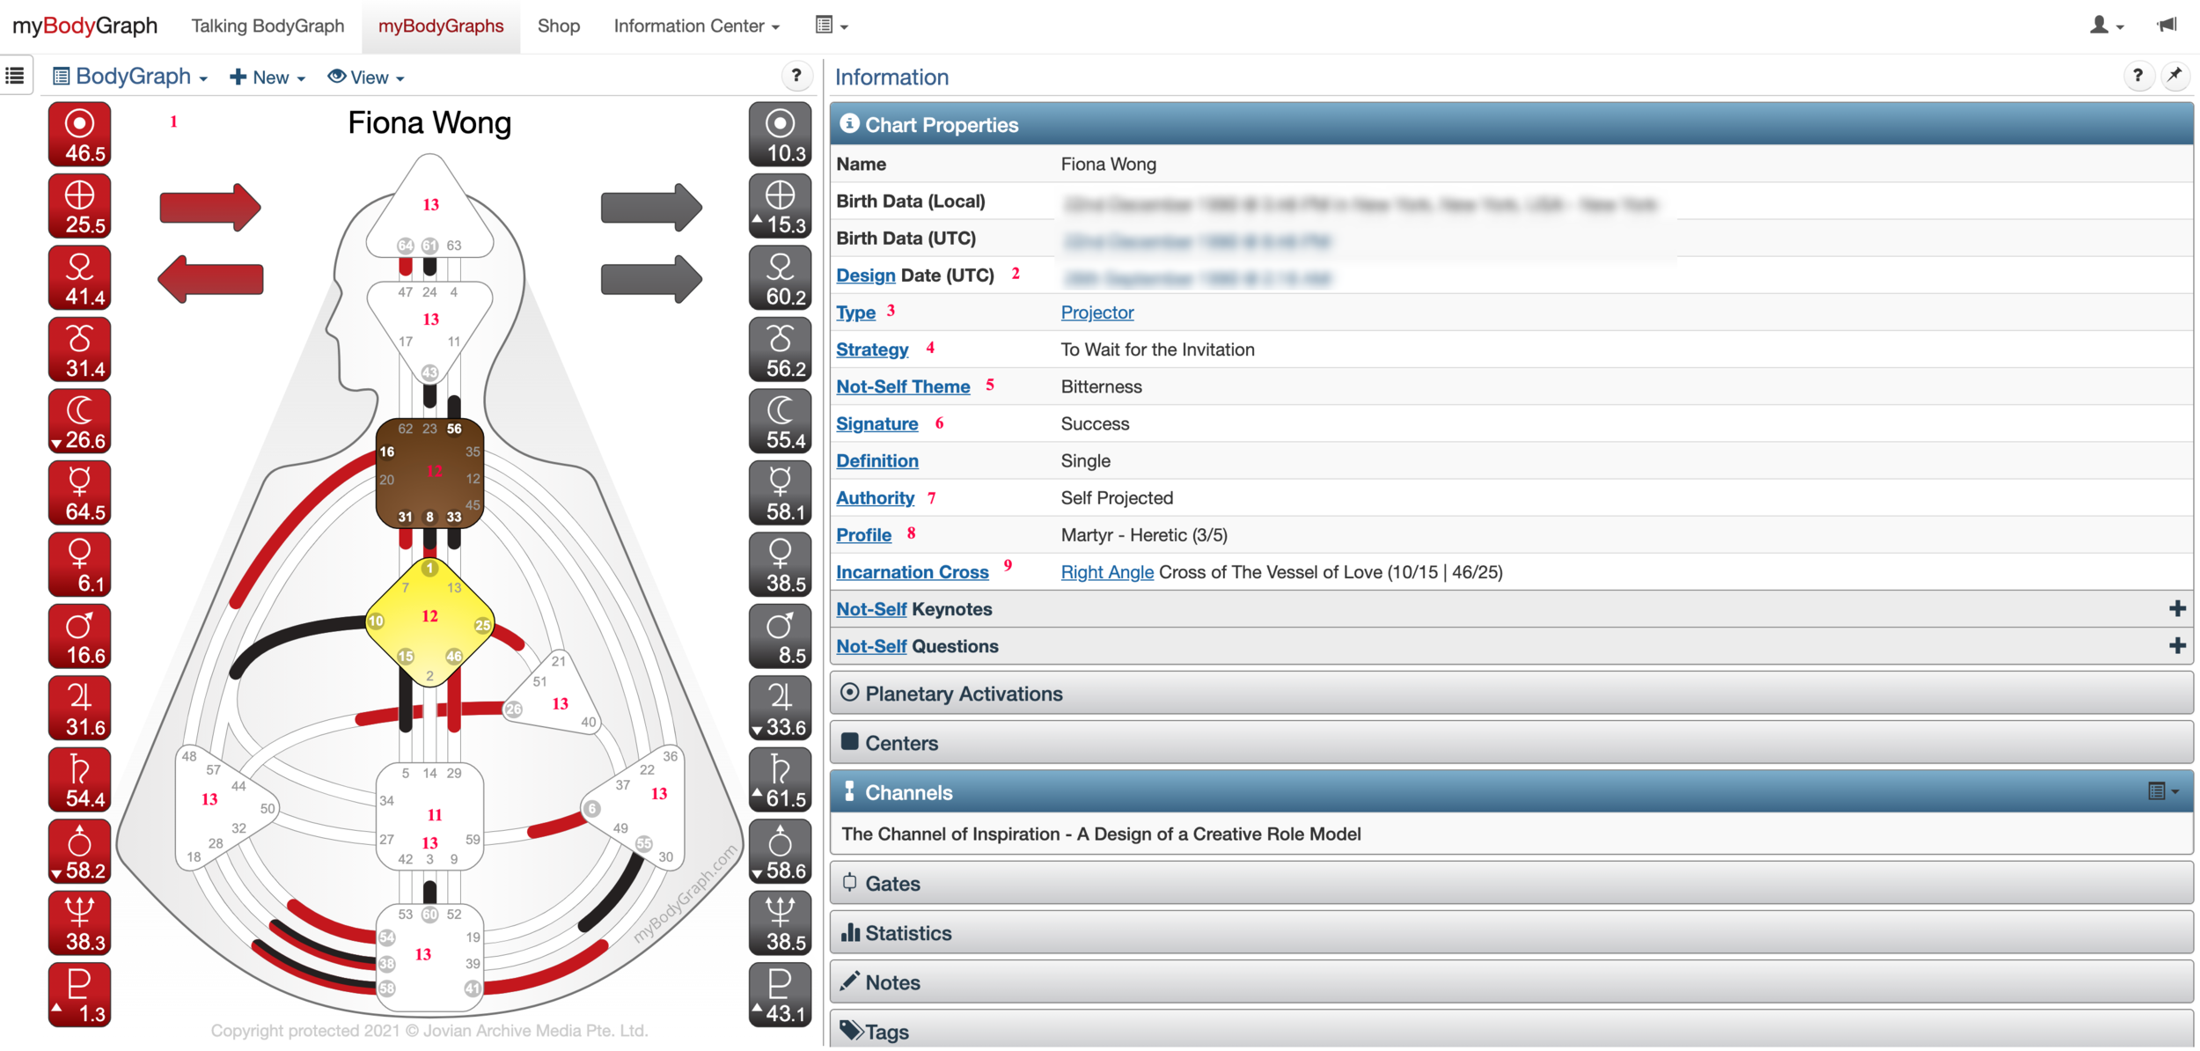Viewport: 2200px width, 1051px height.
Task: Open the Projector type link
Action: (1097, 312)
